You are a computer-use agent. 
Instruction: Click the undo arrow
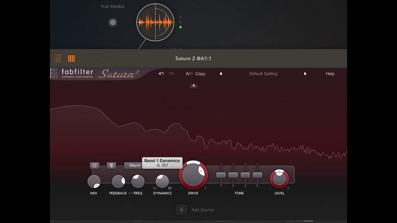161,74
